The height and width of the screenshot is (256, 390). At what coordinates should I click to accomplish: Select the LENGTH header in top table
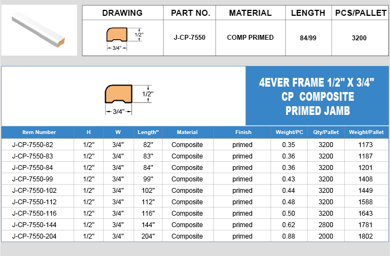coord(308,13)
